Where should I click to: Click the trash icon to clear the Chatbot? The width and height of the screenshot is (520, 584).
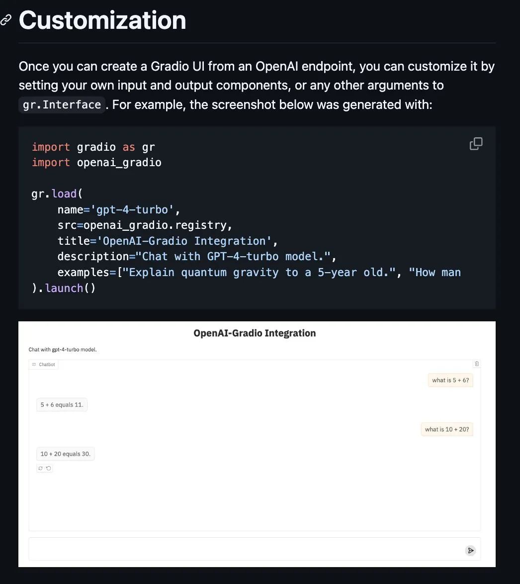(477, 364)
